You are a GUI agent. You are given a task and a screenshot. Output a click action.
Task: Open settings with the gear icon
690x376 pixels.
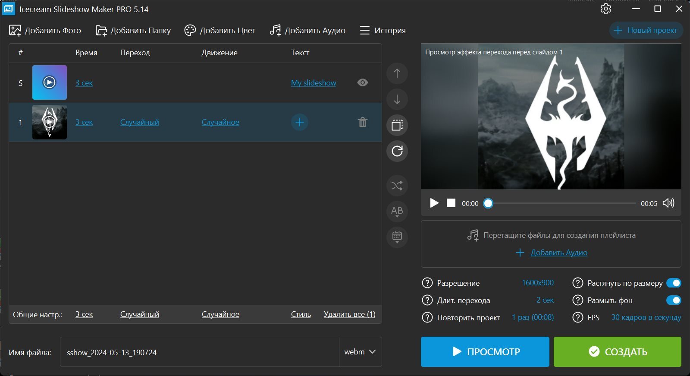(x=606, y=9)
